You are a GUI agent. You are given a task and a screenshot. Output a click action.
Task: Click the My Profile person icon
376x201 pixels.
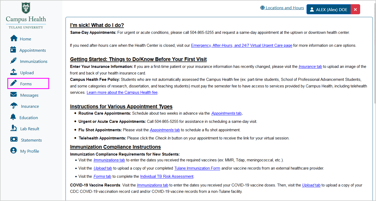[13, 151]
